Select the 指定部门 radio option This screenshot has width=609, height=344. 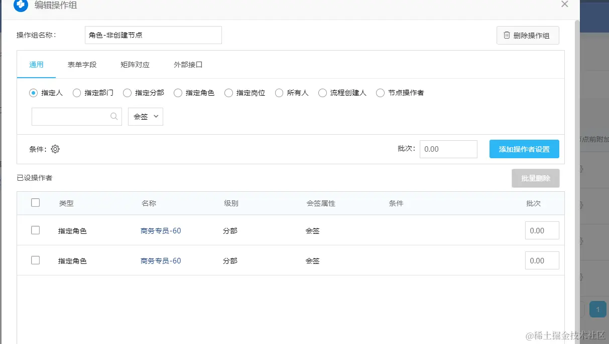pos(77,93)
